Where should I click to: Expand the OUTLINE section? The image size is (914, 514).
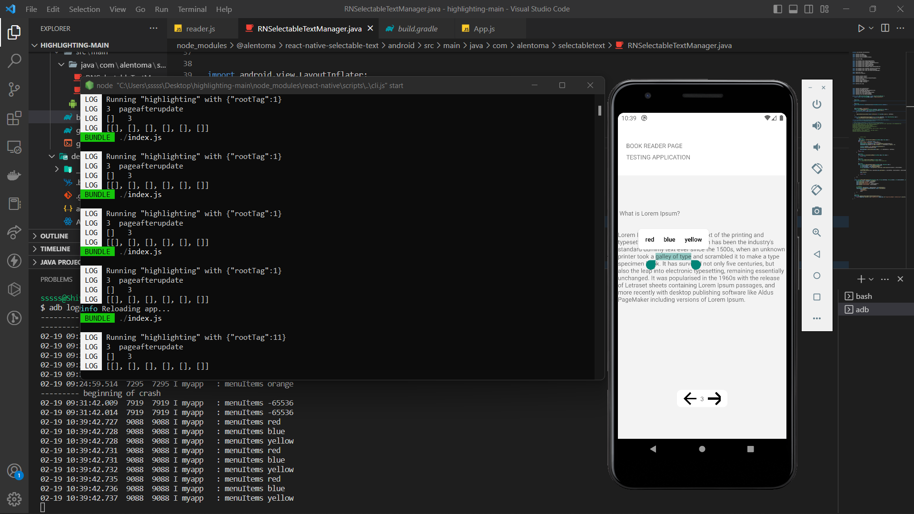pos(54,236)
